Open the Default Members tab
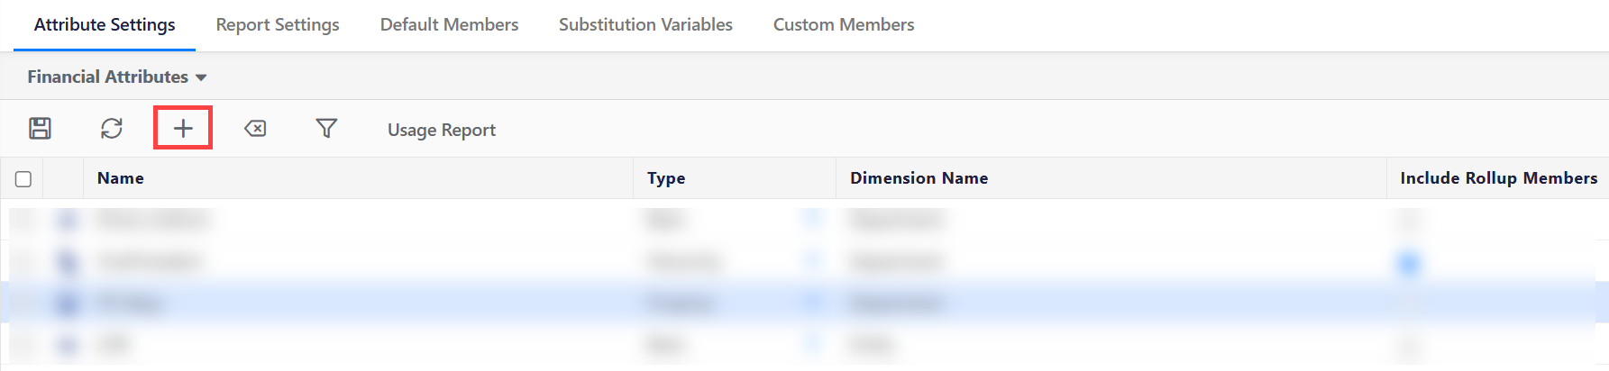This screenshot has width=1609, height=371. (x=449, y=25)
